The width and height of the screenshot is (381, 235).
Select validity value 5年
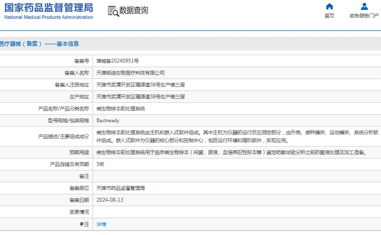point(100,164)
